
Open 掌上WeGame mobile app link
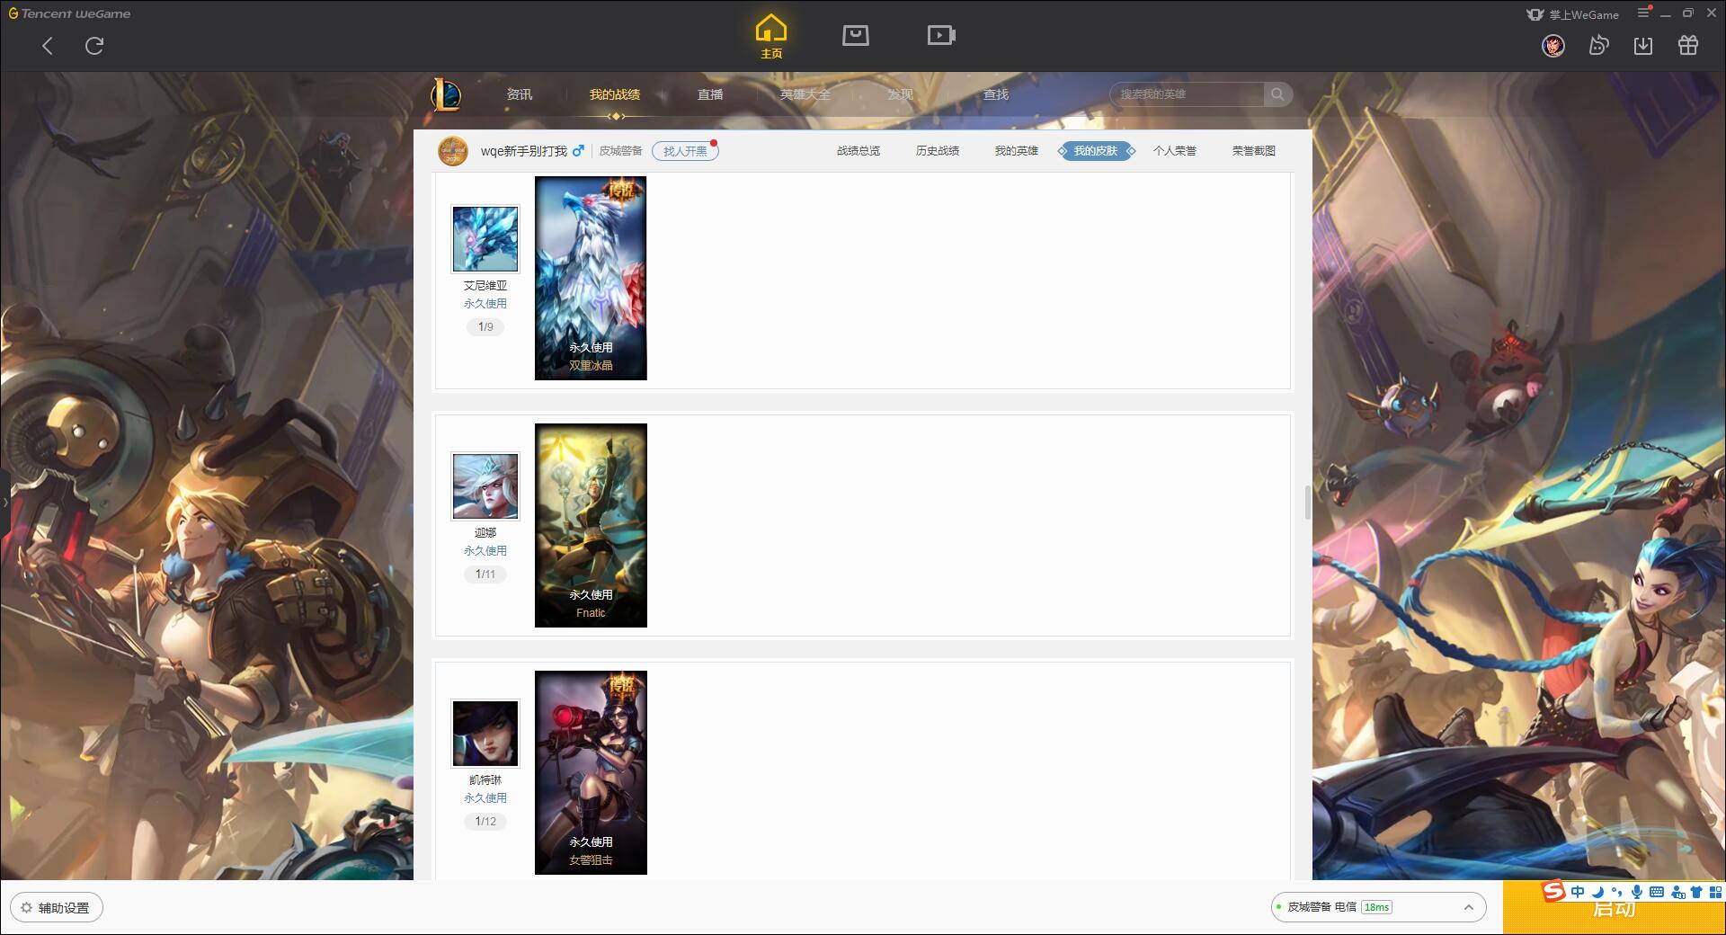pos(1573,14)
